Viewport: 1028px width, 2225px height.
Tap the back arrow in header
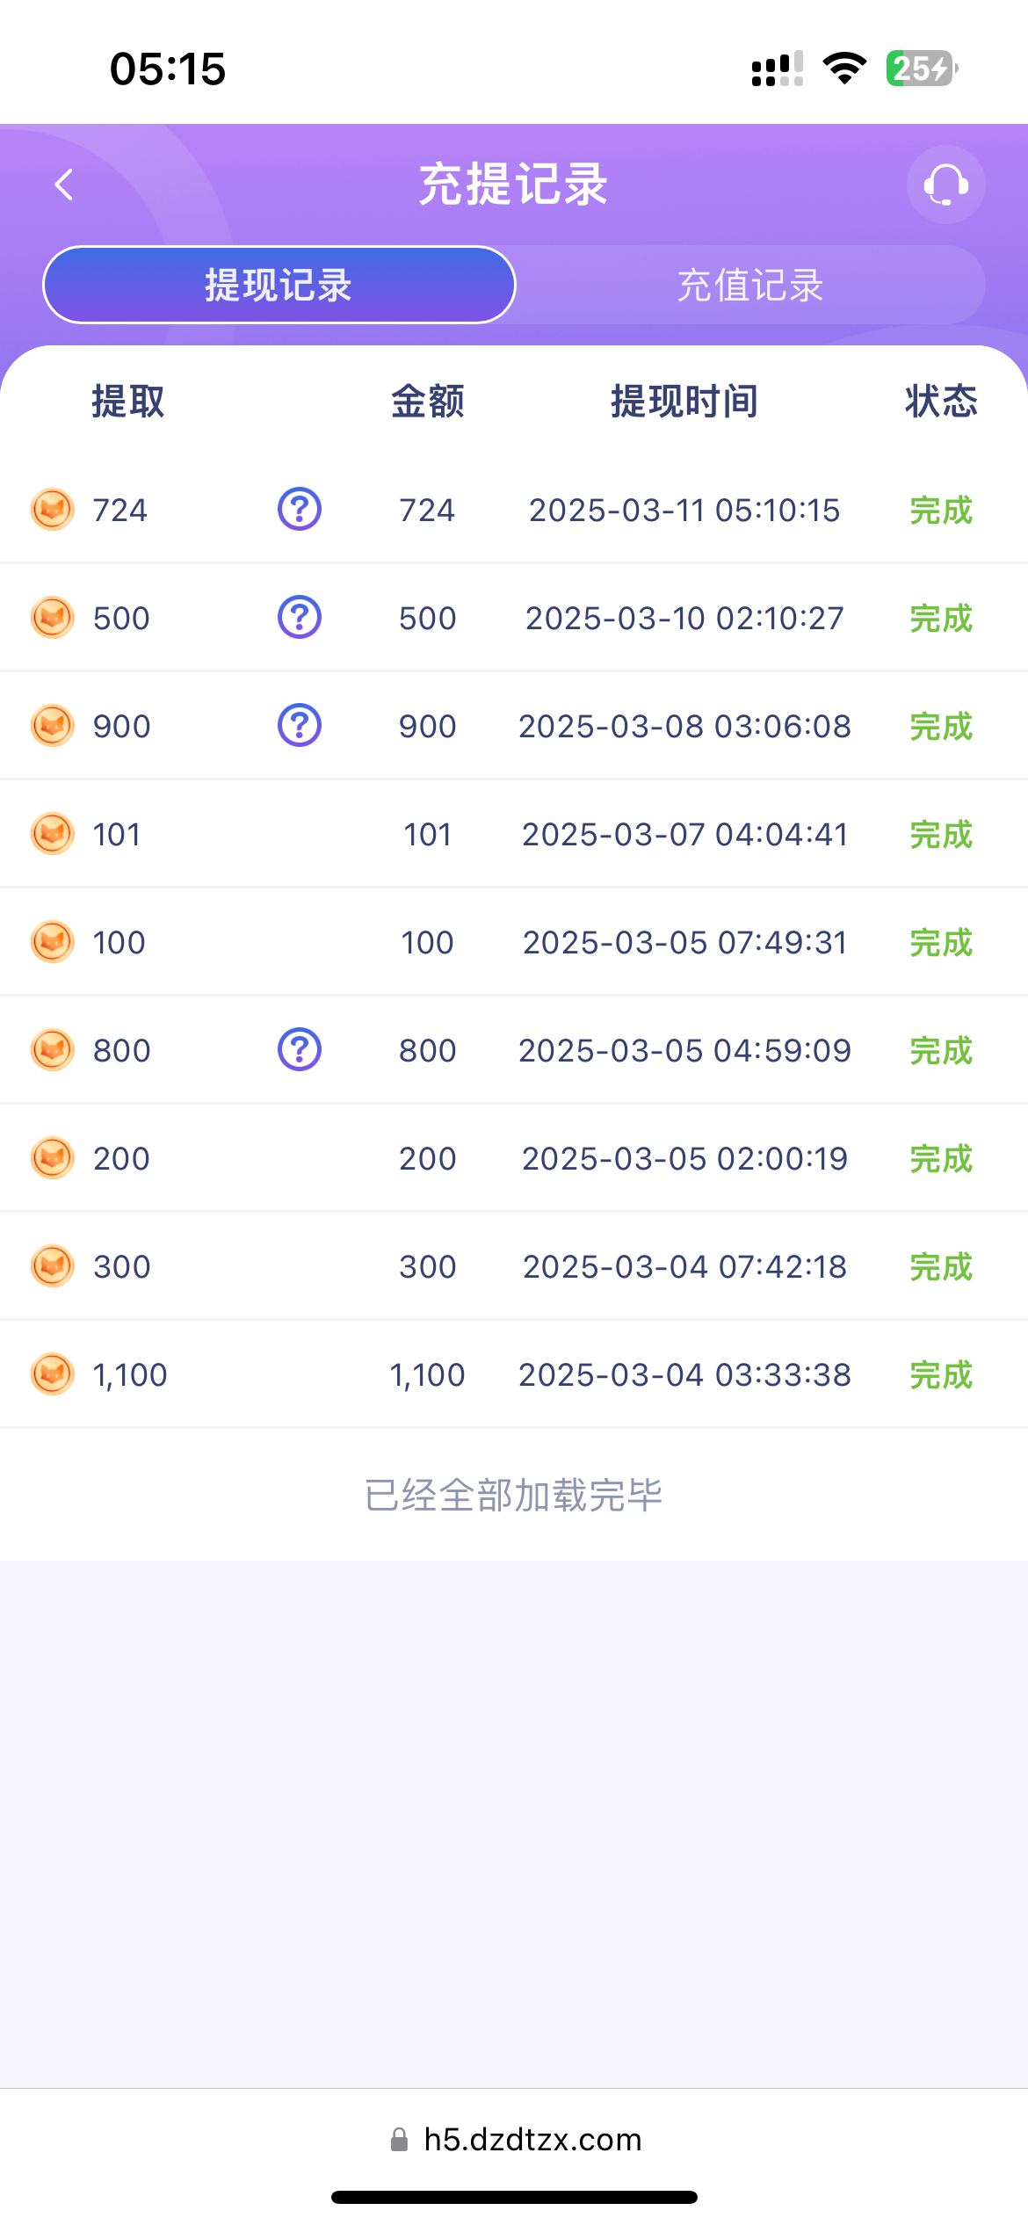coord(63,185)
